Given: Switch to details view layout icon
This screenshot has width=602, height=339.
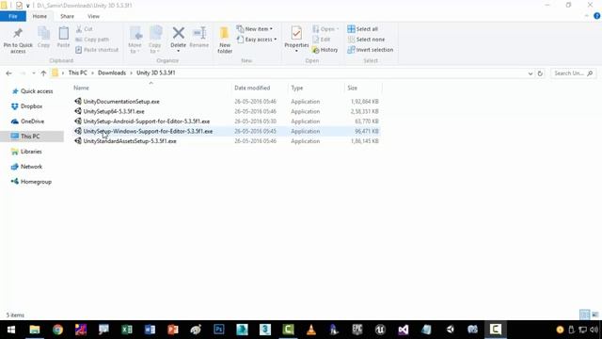Looking at the screenshot, I should 584,315.
